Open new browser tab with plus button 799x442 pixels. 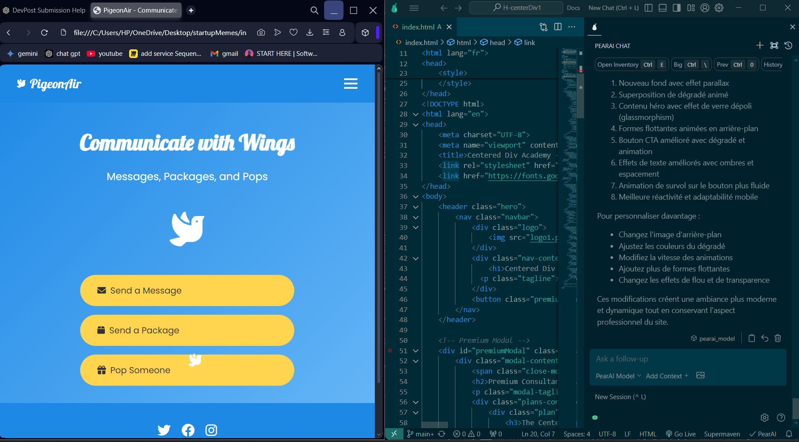[191, 10]
